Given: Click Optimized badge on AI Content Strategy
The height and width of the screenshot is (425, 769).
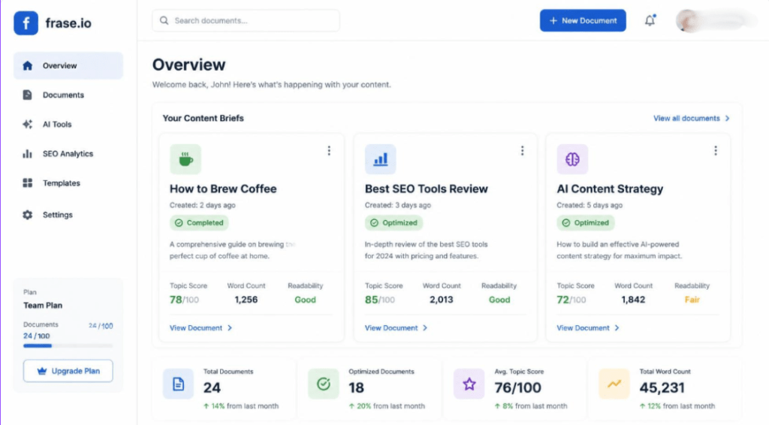Looking at the screenshot, I should (586, 223).
